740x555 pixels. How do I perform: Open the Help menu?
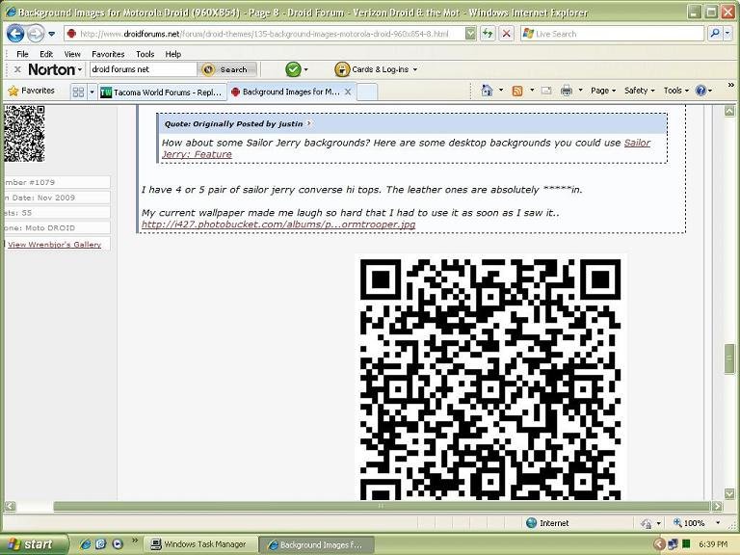click(173, 54)
